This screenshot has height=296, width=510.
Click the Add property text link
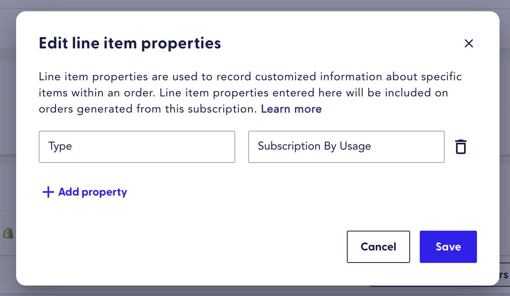pos(93,192)
